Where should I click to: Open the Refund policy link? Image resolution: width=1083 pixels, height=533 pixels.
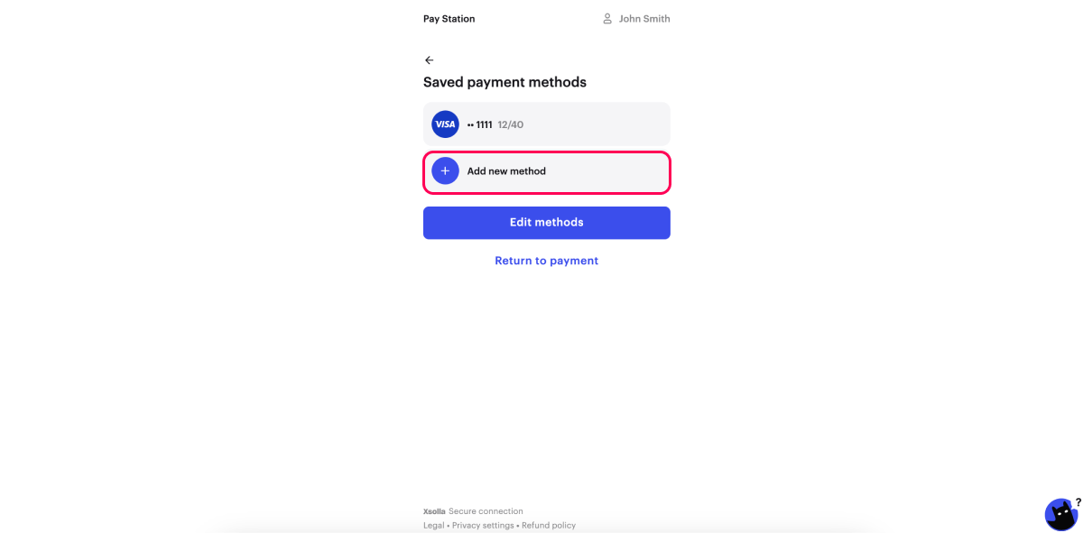pos(549,525)
